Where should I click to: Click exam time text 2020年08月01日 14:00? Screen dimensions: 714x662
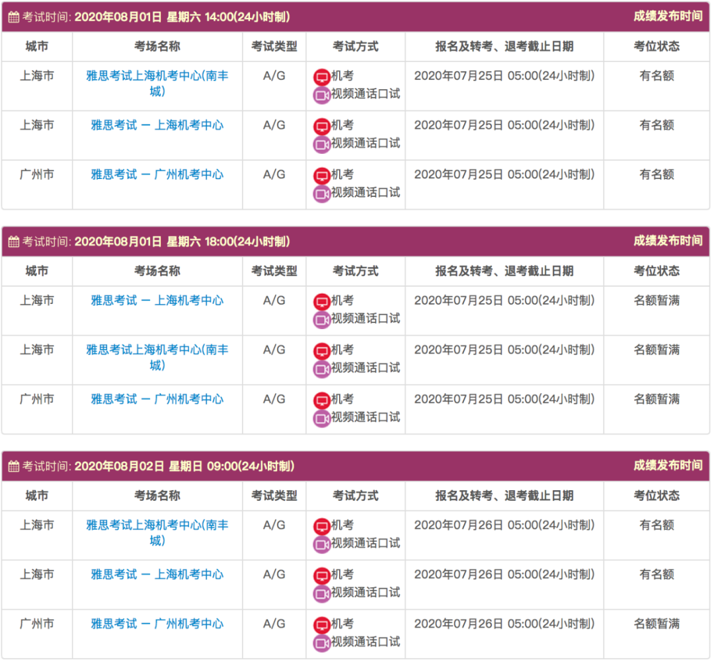coord(182,17)
